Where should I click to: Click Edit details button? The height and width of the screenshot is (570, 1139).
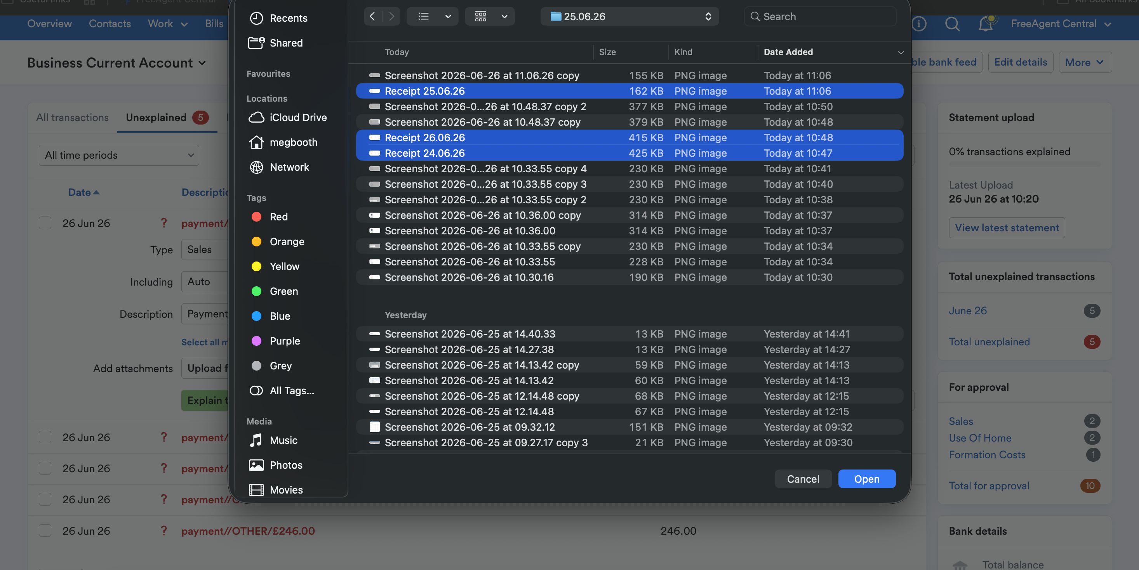click(x=1021, y=62)
